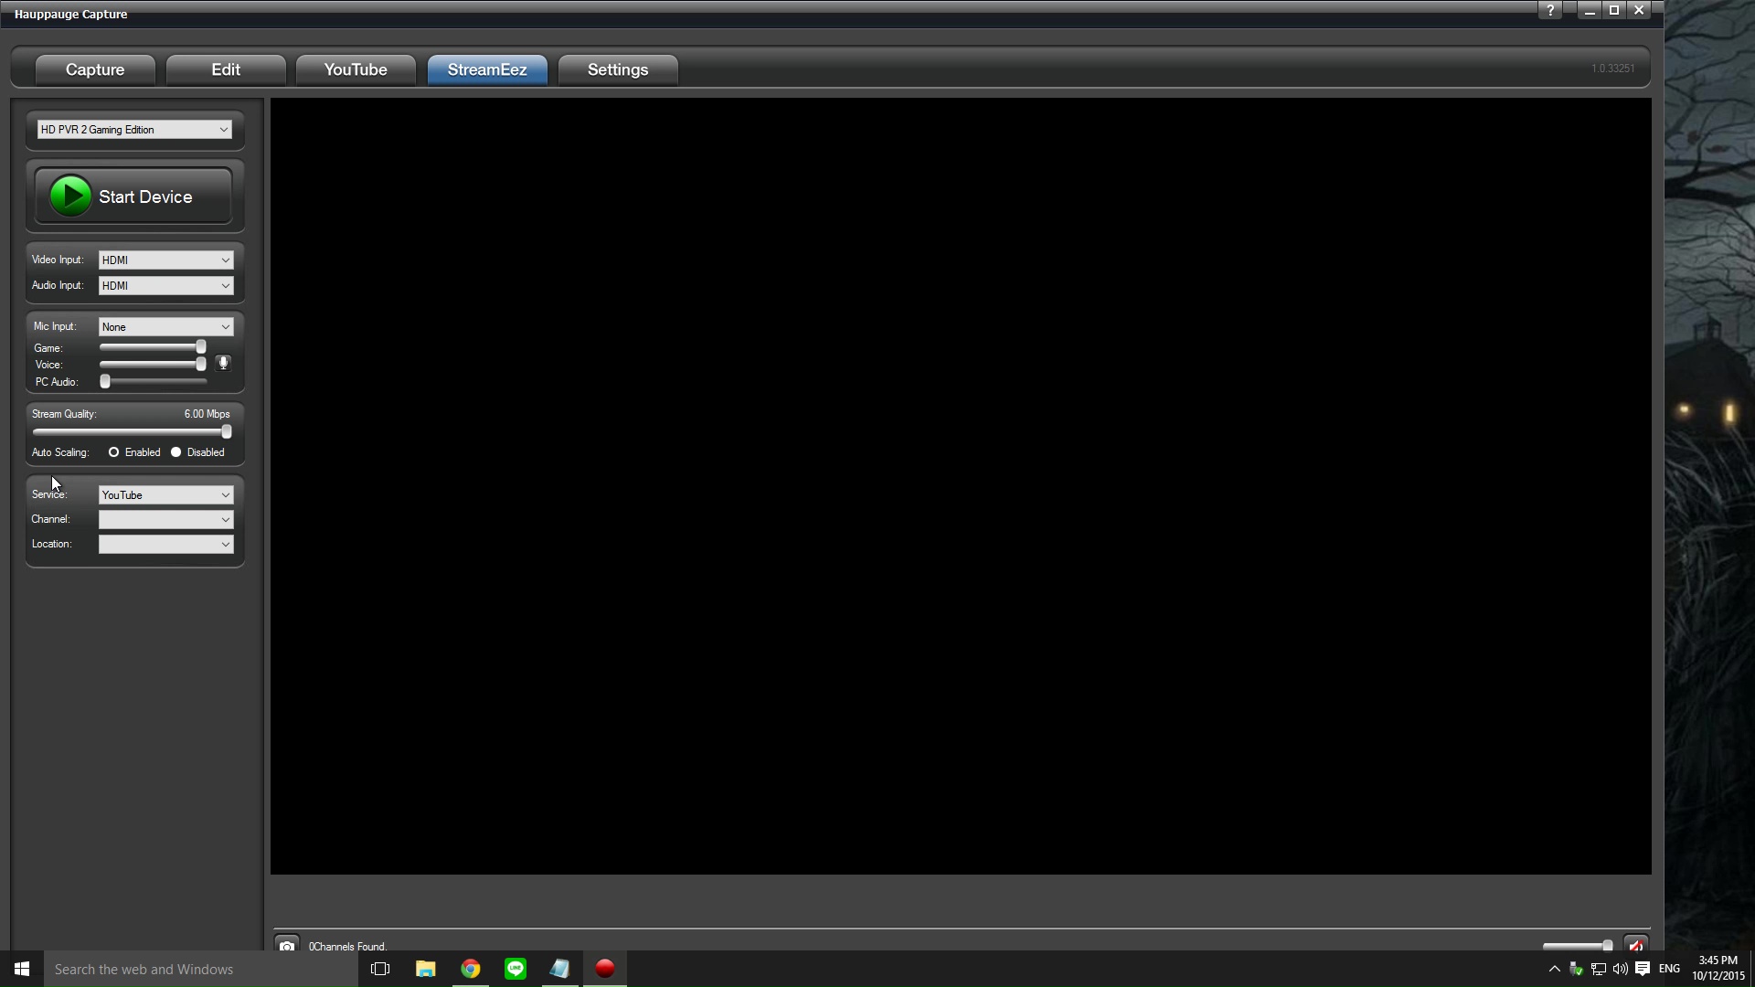Image resolution: width=1755 pixels, height=987 pixels.
Task: Open the Service dropdown showing YouTube
Action: (165, 495)
